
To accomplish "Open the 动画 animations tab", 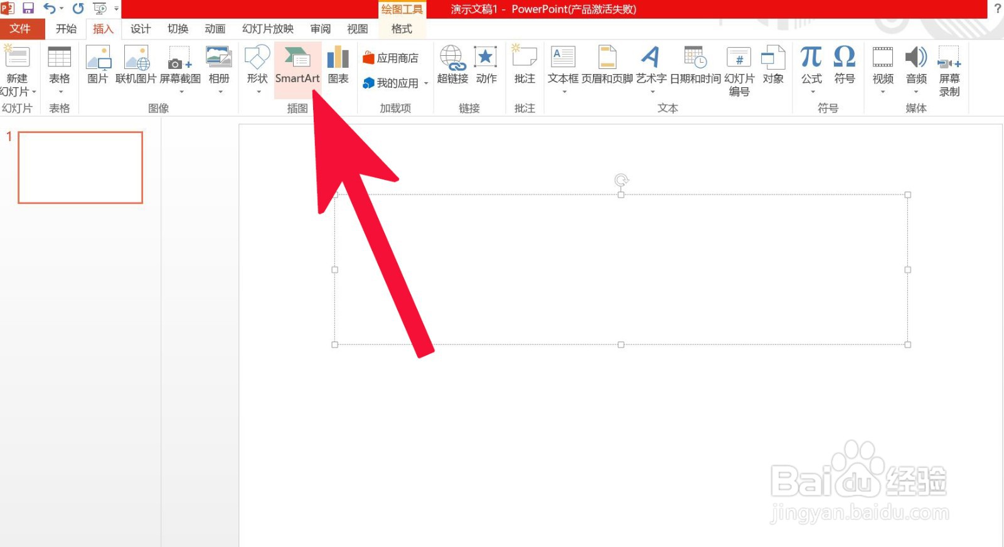I will point(215,29).
